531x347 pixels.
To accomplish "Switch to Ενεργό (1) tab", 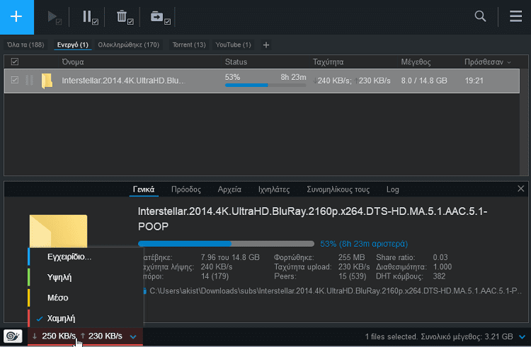I will tap(72, 45).
